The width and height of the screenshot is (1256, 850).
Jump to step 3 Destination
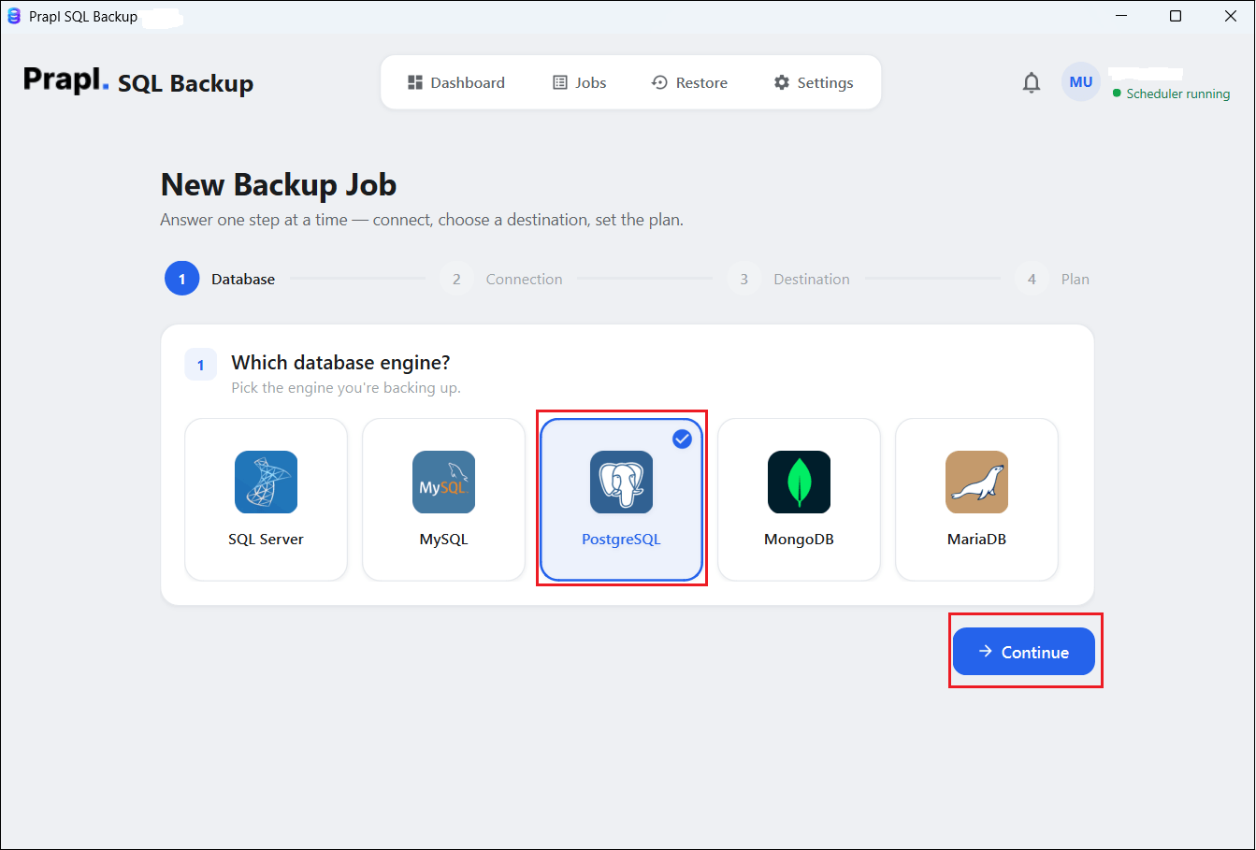[x=788, y=279]
